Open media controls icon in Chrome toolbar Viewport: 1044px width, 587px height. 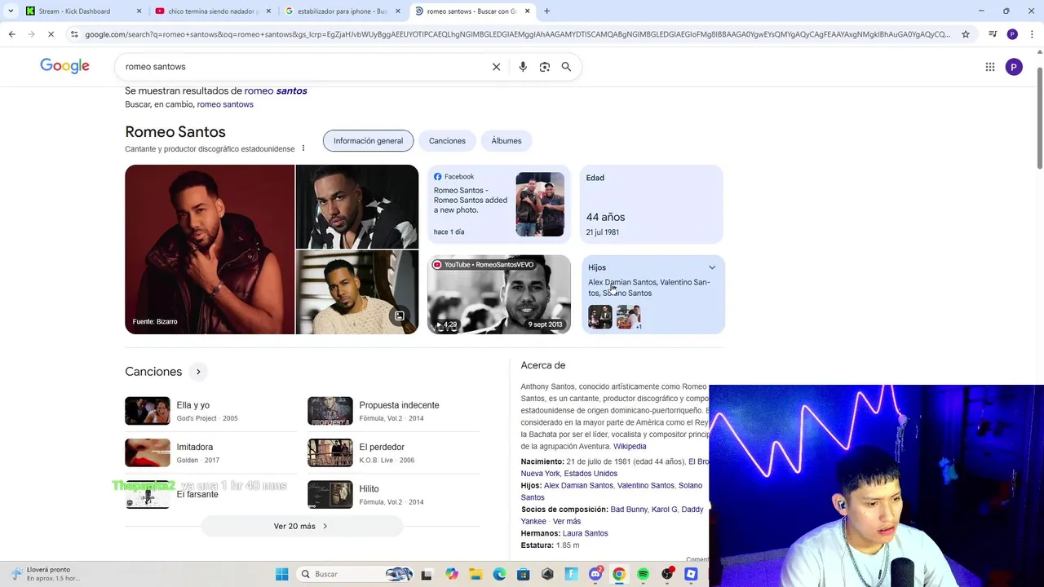point(993,34)
